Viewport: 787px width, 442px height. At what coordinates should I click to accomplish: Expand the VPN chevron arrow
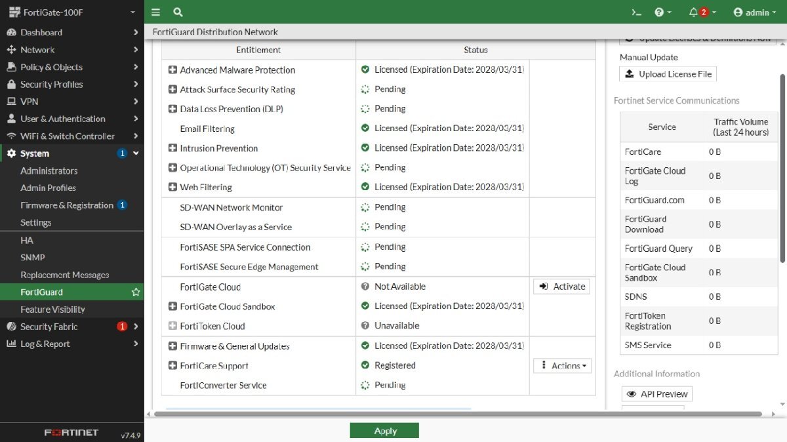(136, 102)
